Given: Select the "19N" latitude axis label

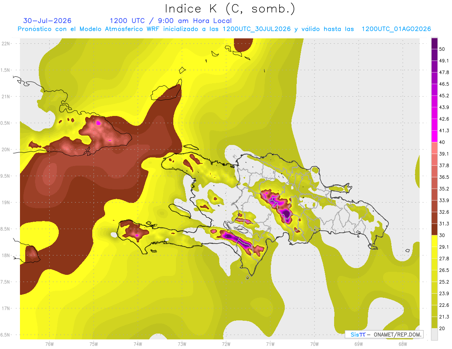Looking at the screenshot, I should [x=6, y=203].
